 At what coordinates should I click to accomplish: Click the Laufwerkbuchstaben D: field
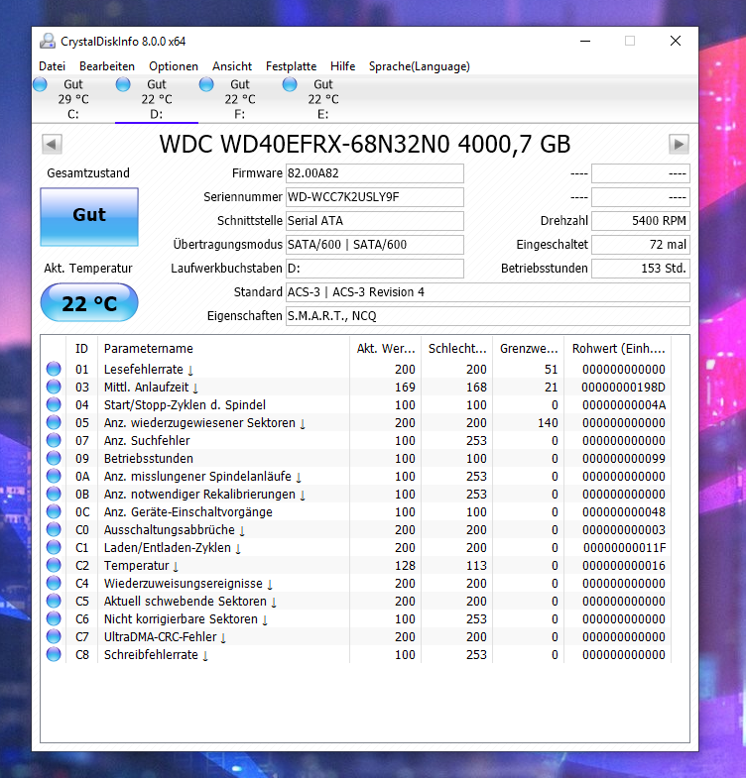pyautogui.click(x=375, y=269)
